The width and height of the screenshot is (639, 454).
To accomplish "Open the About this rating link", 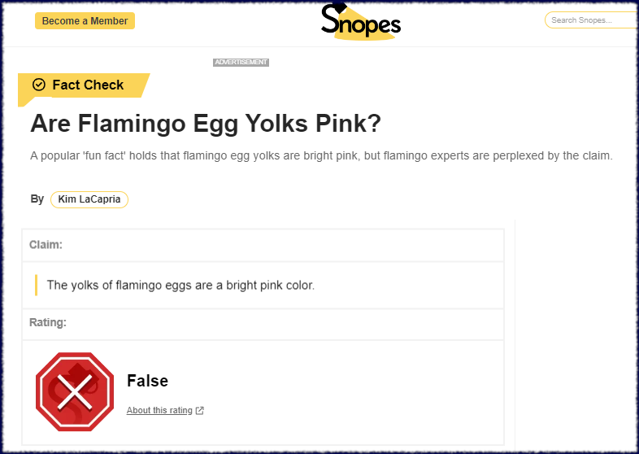I will point(159,411).
